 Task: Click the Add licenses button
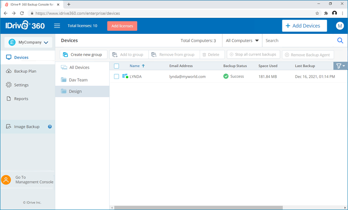click(x=122, y=26)
